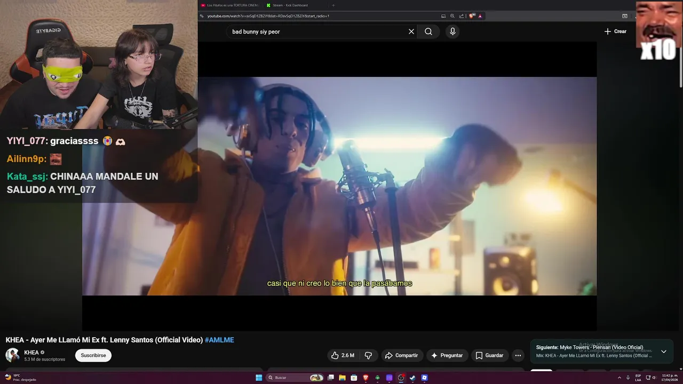The height and width of the screenshot is (384, 683).
Task: Expand the Siguiente mix playlist panel
Action: click(663, 351)
